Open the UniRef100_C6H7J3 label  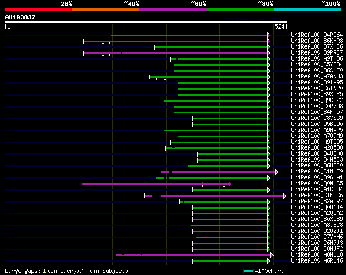click(x=317, y=243)
